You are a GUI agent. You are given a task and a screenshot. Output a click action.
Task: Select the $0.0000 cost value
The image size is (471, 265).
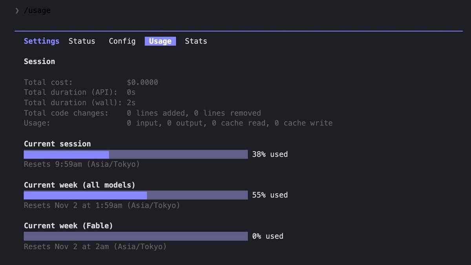(142, 82)
